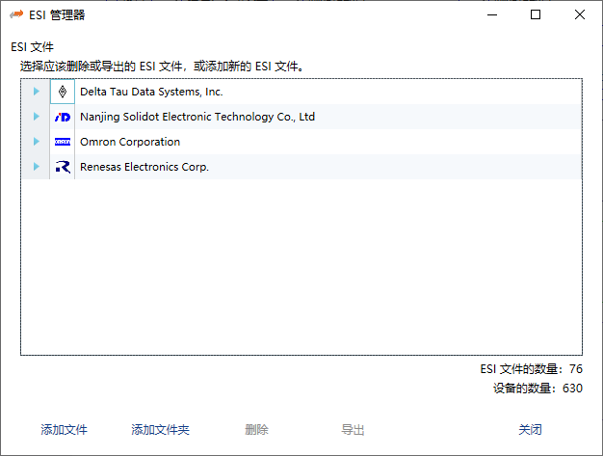The width and height of the screenshot is (603, 456).
Task: Select the Renesas Electronics Corp. entry
Action: point(144,167)
